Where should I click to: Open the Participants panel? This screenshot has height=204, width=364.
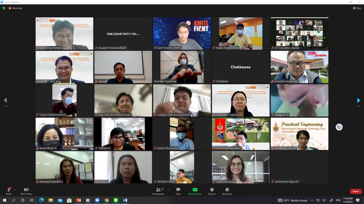coord(158,191)
